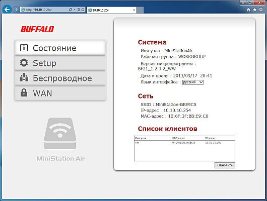This screenshot has height=201, width=267.
Task: Close the 10.10.10.254 tab
Action: 134,10
